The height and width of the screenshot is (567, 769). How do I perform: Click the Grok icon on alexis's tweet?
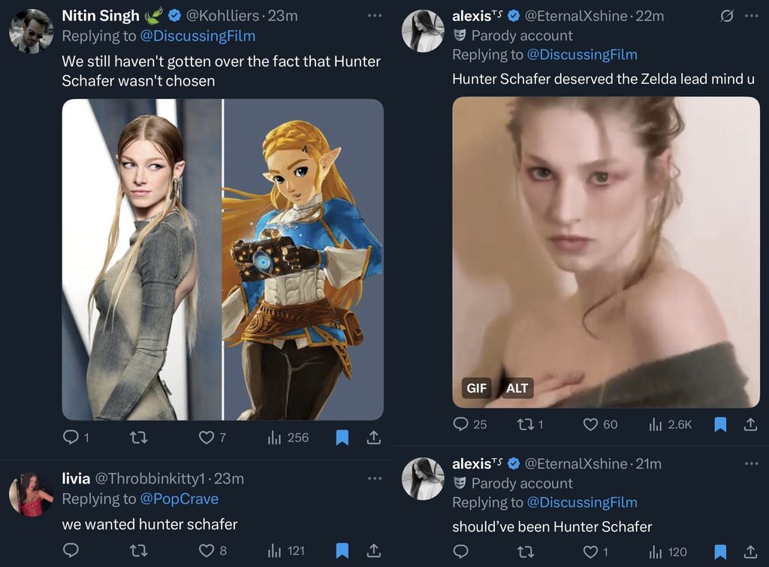coord(726,16)
